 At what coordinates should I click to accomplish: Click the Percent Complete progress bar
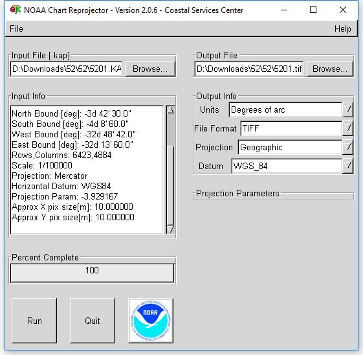[x=92, y=273]
